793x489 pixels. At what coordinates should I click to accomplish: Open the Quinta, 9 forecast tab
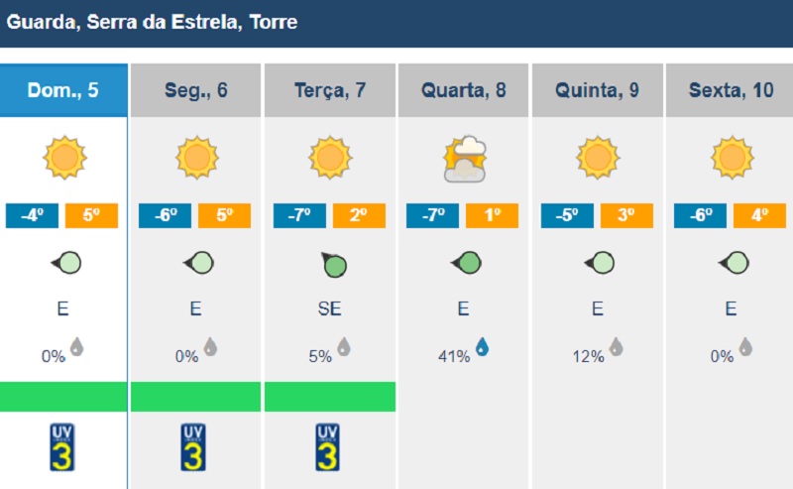pyautogui.click(x=598, y=90)
